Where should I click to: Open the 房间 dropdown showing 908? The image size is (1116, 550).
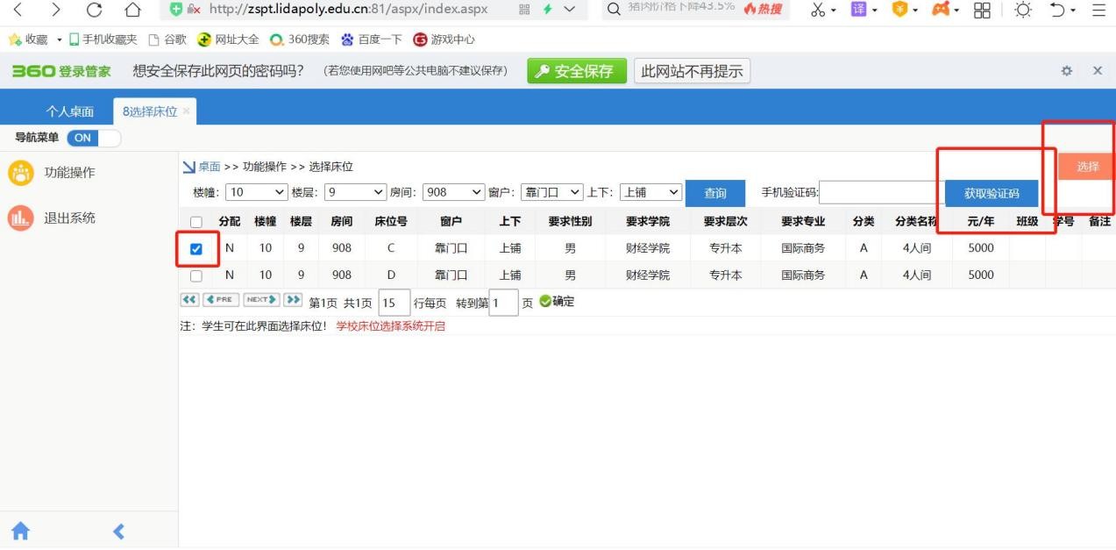(454, 192)
